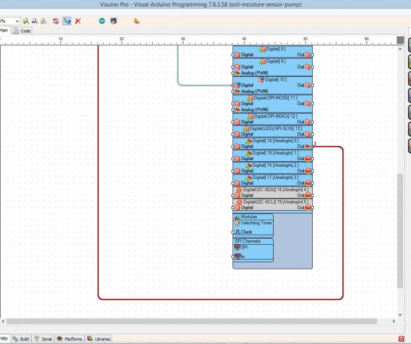Click the zoom in magnifier icon
411x344 pixels.
coord(26,21)
